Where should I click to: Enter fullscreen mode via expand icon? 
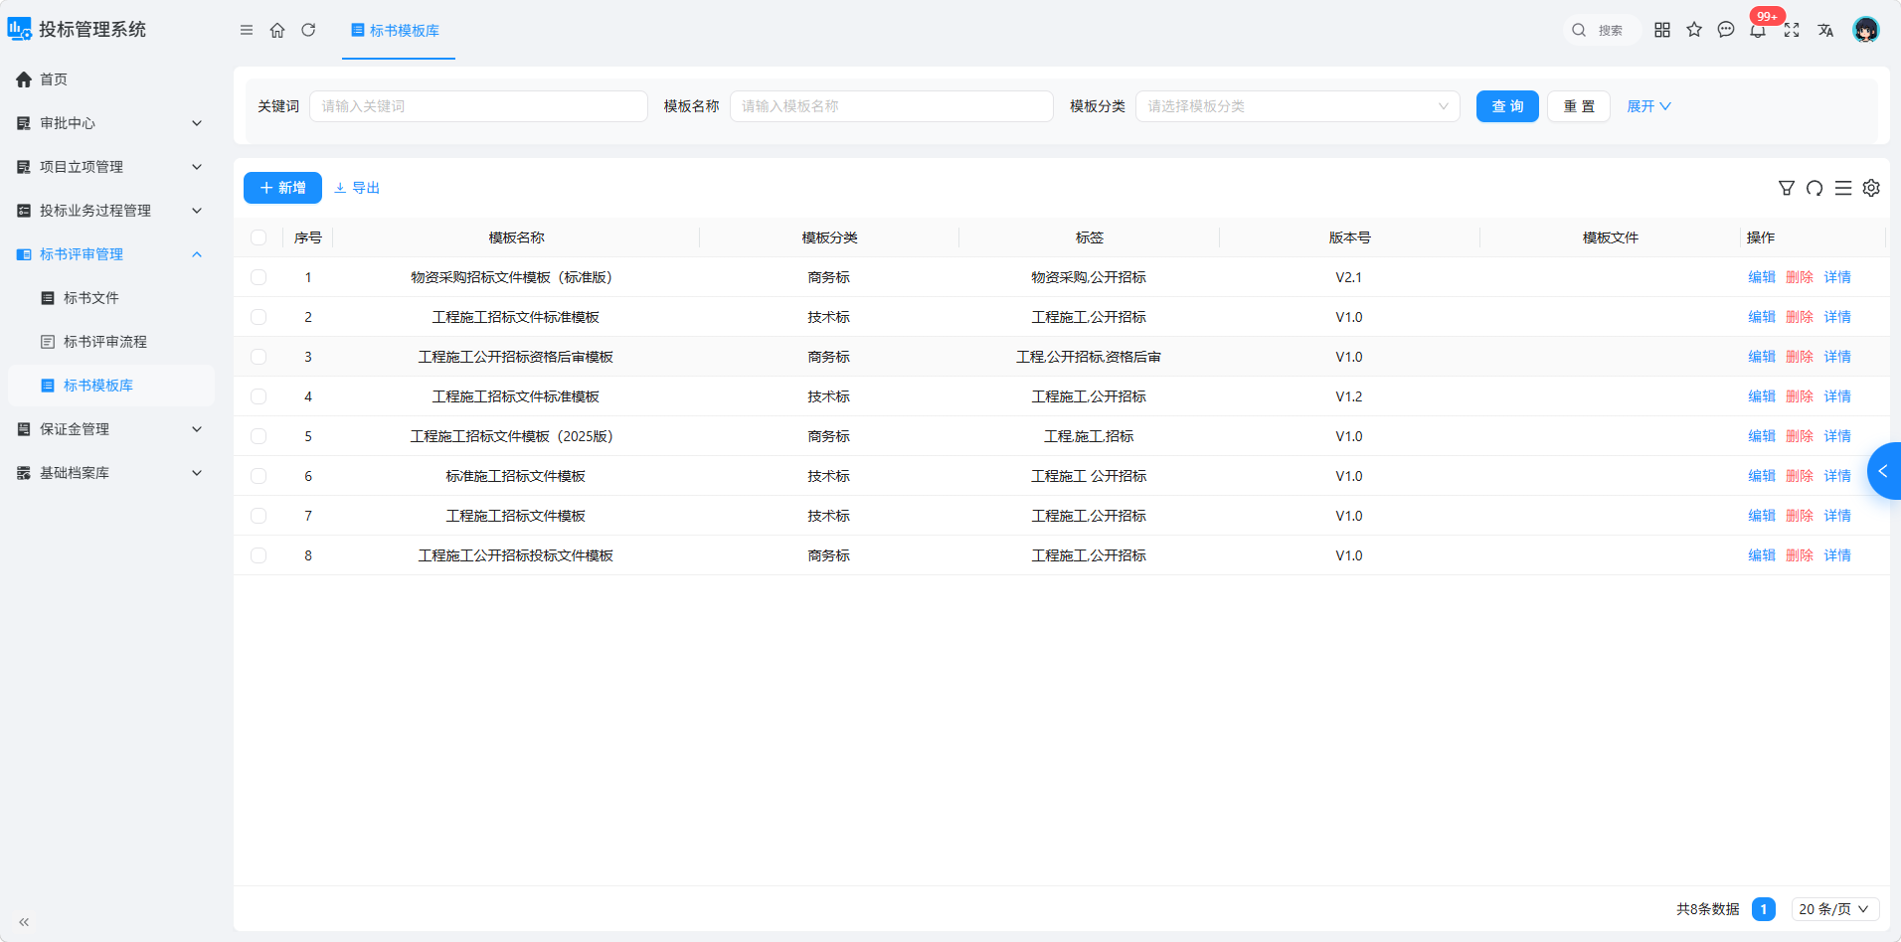pos(1792,30)
